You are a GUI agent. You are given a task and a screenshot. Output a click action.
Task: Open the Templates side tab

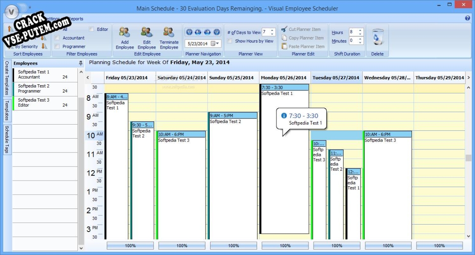coord(7,110)
